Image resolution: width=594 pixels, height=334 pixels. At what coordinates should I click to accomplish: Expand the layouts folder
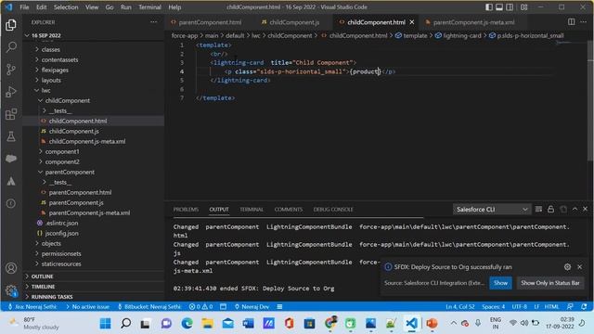[51, 81]
